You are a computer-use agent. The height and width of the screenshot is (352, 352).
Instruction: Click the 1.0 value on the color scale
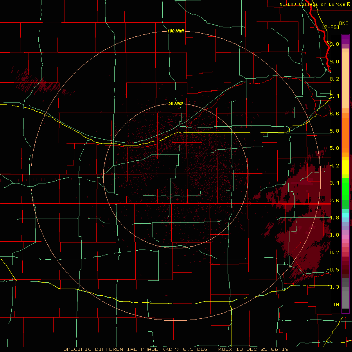(334, 235)
